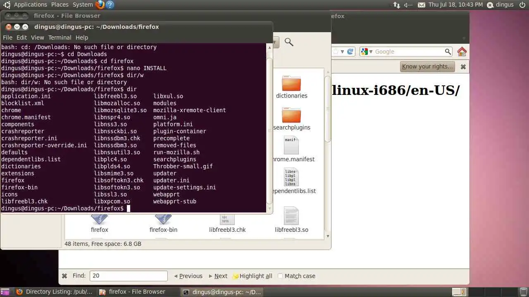Select the firefox executable icon in File Browser
Screen dimensions: 529x297
(x=99, y=219)
